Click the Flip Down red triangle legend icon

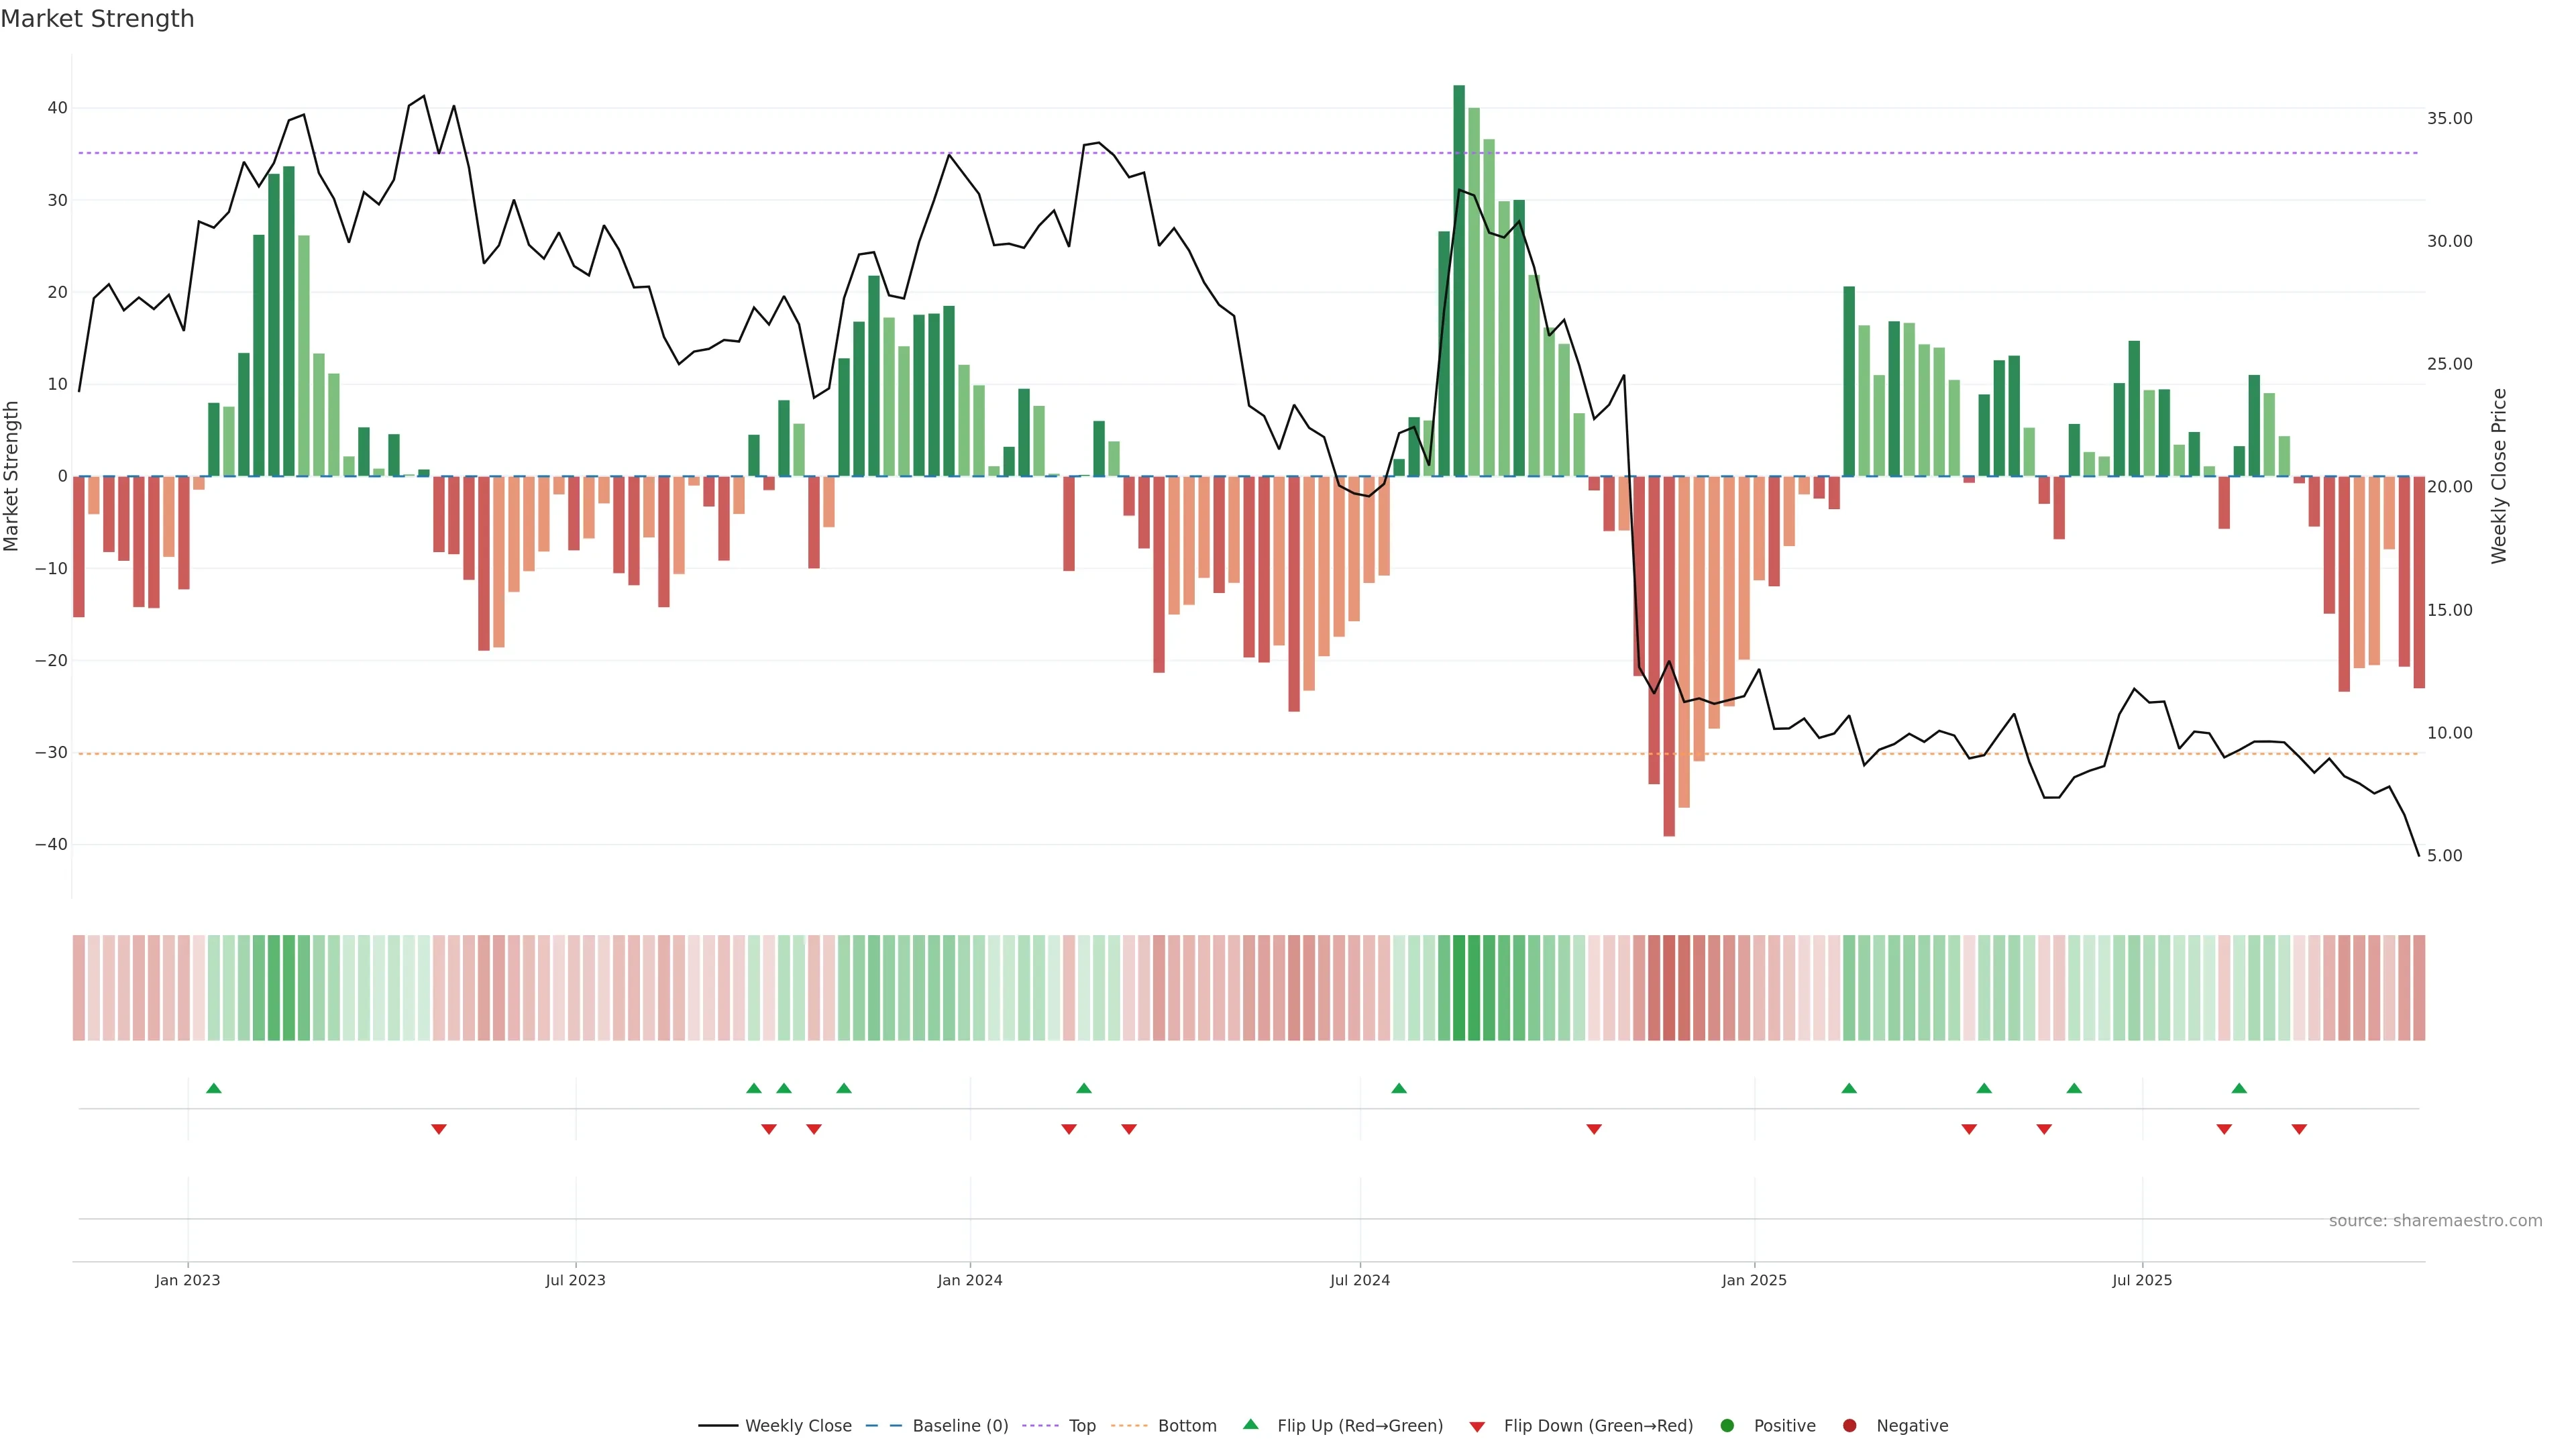(x=1477, y=1426)
